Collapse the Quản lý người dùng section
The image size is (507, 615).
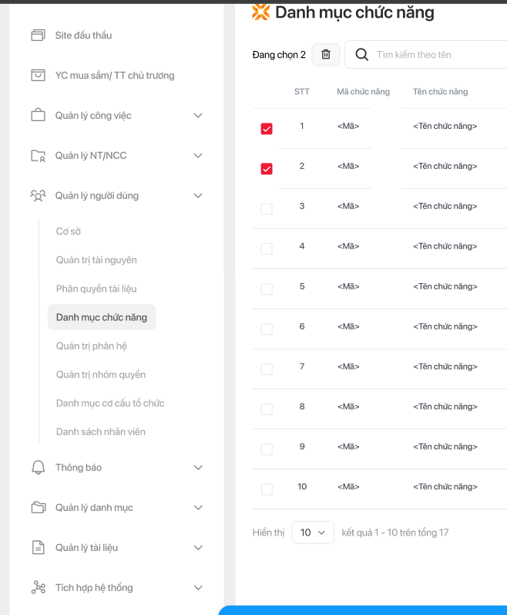pos(198,196)
